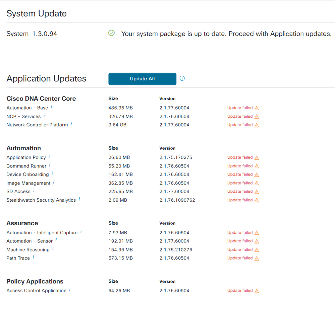Select the 573.15 MB Path Trace size
335x312 pixels.
click(120, 258)
